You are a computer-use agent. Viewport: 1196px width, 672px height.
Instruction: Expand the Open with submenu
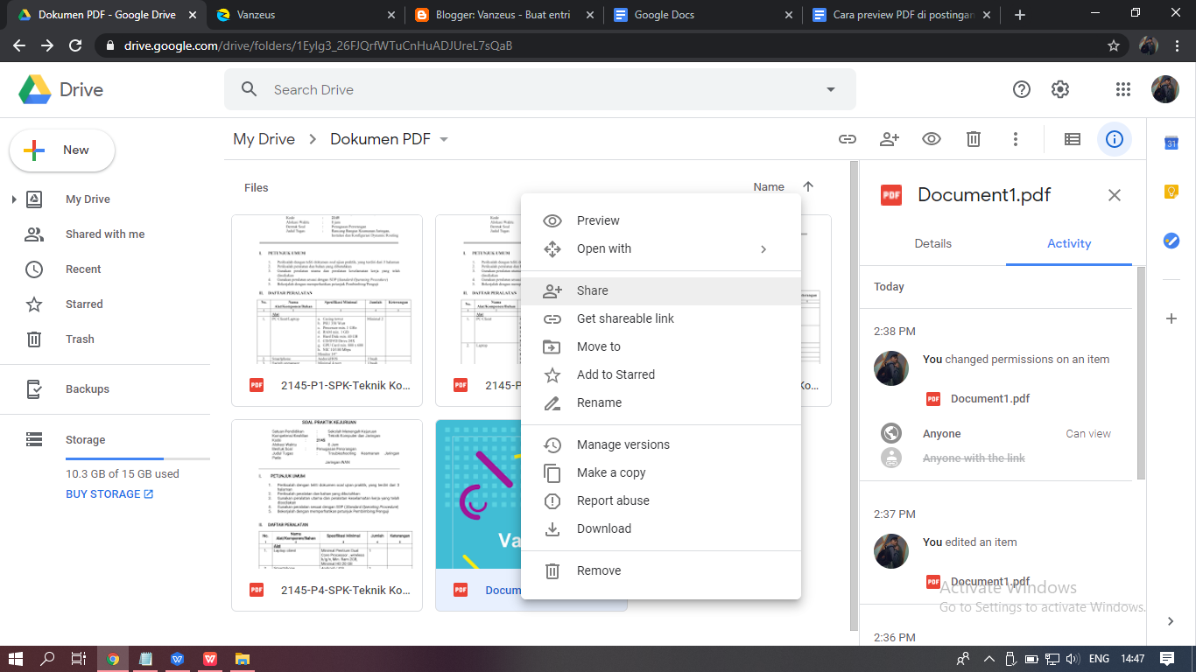click(x=763, y=248)
